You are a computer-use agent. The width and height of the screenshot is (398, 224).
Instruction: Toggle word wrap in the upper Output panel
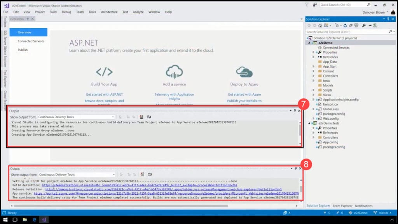(149, 117)
